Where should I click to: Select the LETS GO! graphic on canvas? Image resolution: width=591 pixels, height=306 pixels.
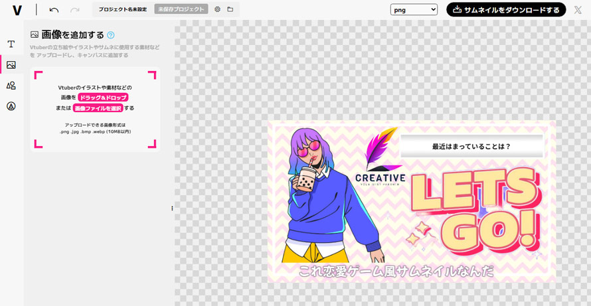click(474, 208)
